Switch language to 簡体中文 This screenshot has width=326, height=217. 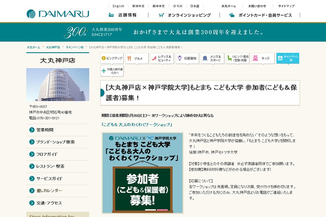[158, 6]
